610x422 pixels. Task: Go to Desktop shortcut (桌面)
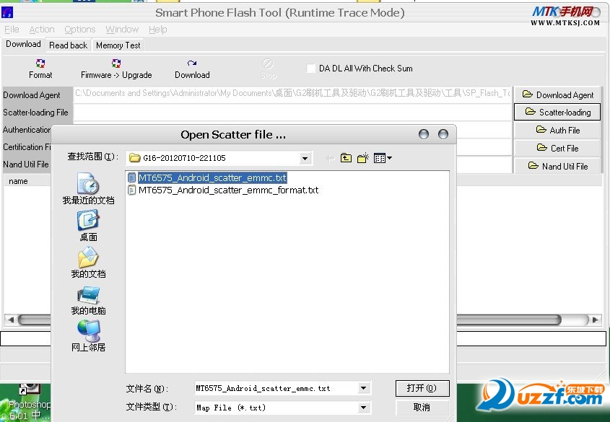tap(88, 226)
